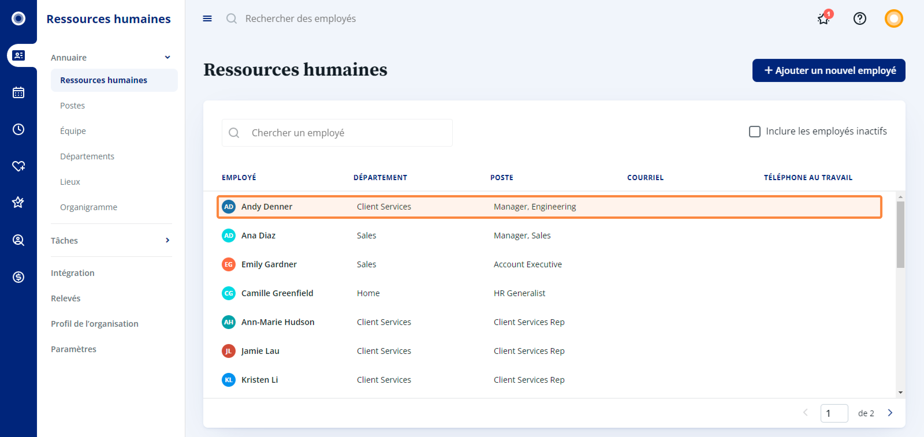
Task: Toggle the hamburger menu icon
Action: (x=207, y=19)
